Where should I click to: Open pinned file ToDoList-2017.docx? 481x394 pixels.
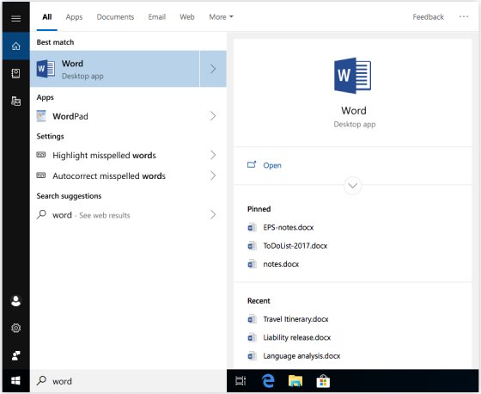295,246
